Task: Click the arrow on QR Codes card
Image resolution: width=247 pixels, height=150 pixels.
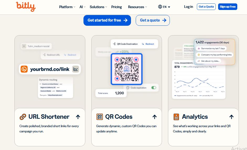Action: [x=155, y=117]
